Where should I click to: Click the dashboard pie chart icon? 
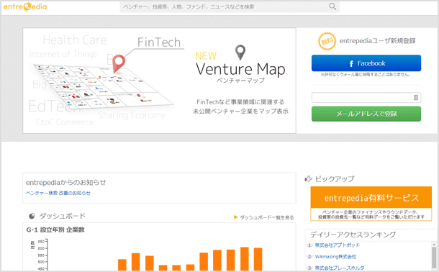(32, 216)
